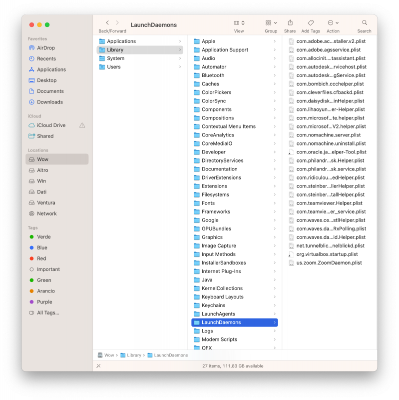
Task: Filter by the Important tag
Action: tap(57, 269)
